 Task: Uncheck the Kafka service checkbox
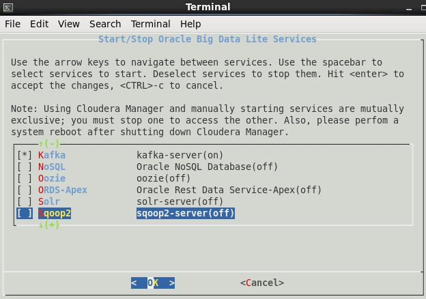(25, 155)
